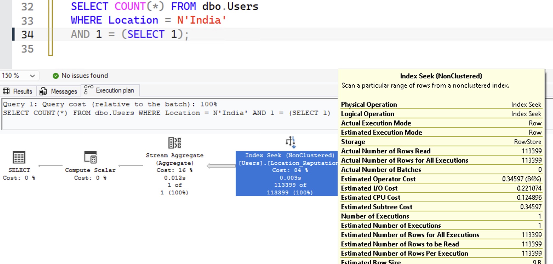Click the Stream Aggregate operator icon
553x264 pixels.
point(175,143)
